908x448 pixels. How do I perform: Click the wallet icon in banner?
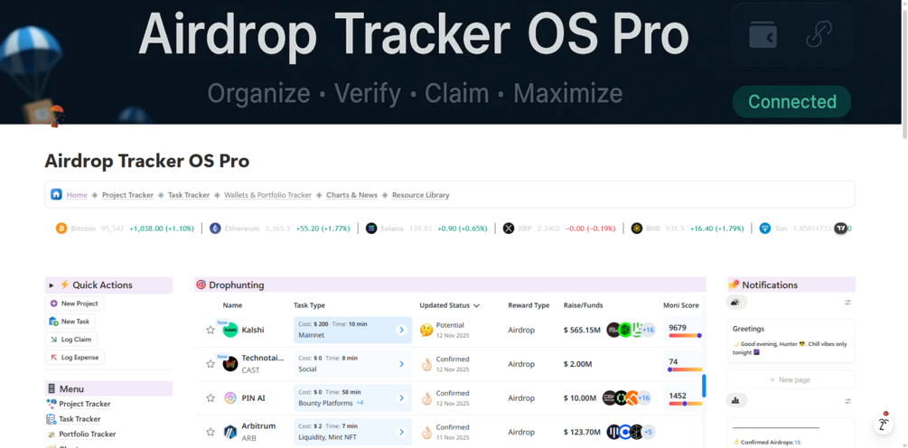pyautogui.click(x=763, y=34)
